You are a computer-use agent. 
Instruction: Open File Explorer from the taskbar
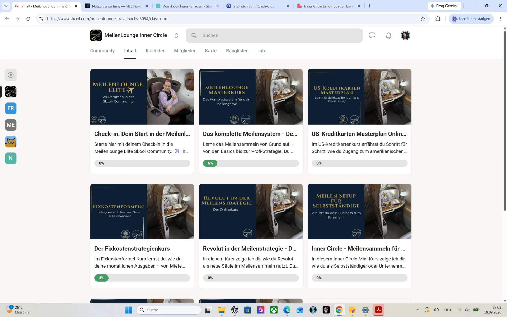(221, 310)
